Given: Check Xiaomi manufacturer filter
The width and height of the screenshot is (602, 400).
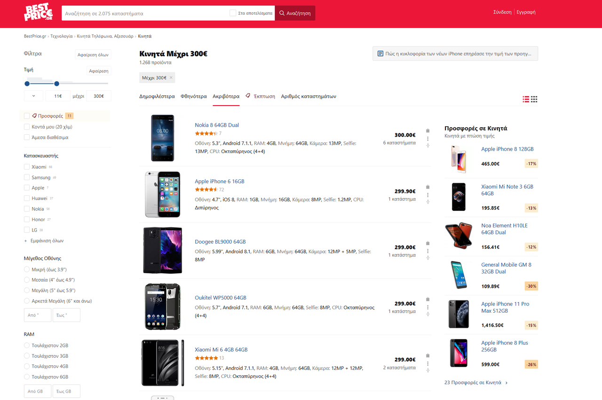Looking at the screenshot, I should click(27, 167).
